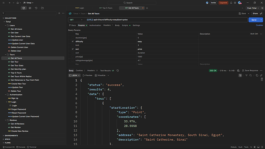Uncheck the difficulty query param
Image resolution: width=265 pixels, height=149 pixels.
[73, 42]
